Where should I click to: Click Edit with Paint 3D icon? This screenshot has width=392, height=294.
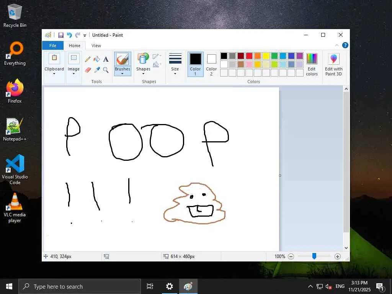pyautogui.click(x=333, y=59)
